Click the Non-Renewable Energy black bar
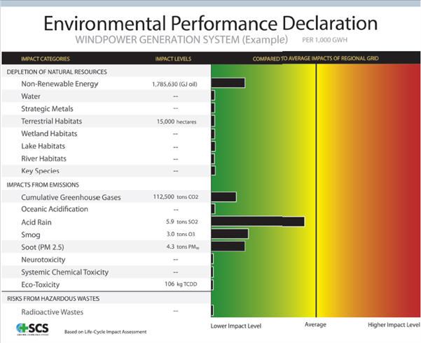 [228, 83]
